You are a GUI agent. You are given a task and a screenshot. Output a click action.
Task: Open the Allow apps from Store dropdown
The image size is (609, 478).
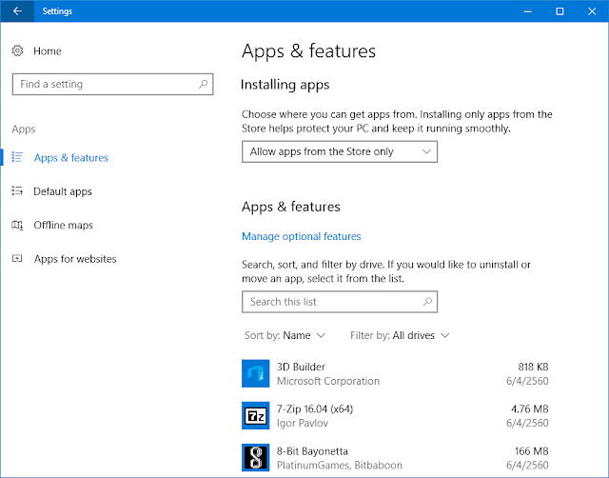coord(340,151)
